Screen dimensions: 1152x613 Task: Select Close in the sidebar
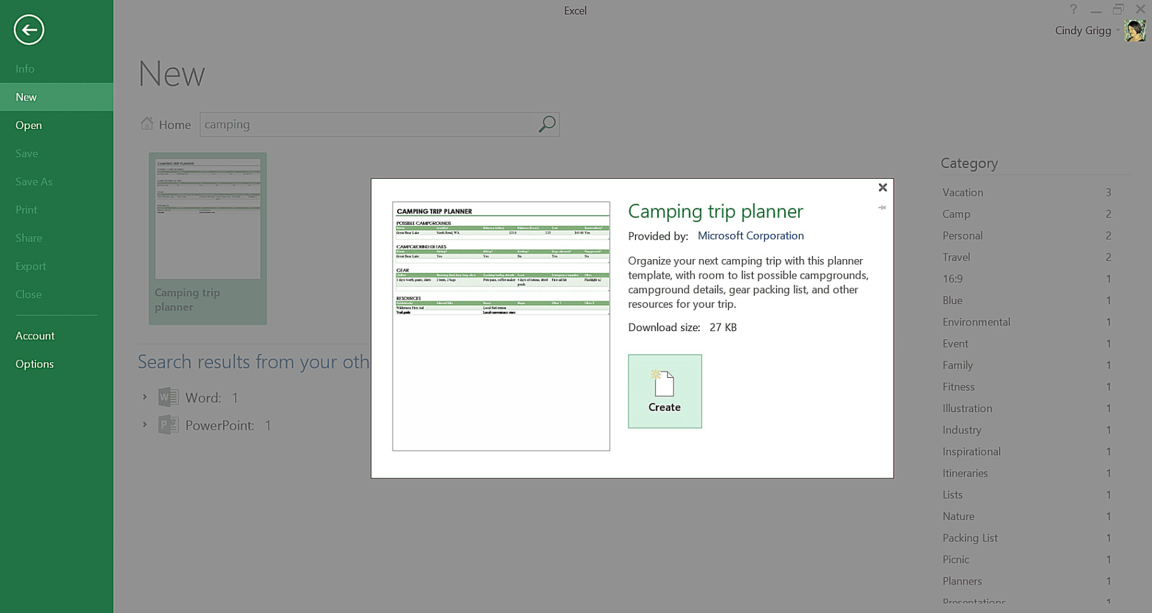[x=57, y=294]
